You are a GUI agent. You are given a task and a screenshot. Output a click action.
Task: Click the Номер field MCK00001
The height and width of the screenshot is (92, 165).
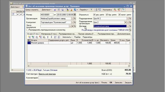click(47, 15)
